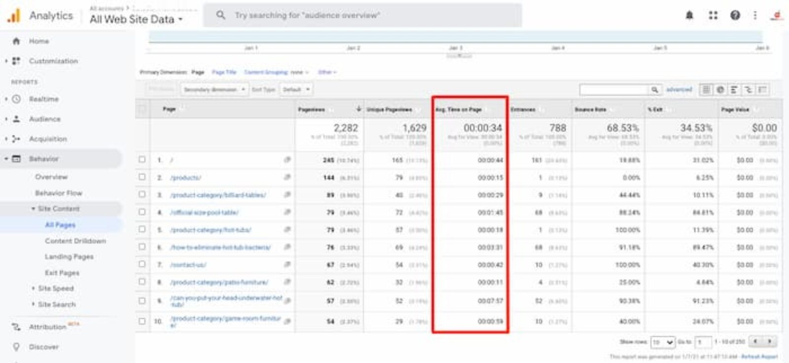Screen dimensions: 789x363
Task: Check the /product-category/billiard-tables/ row checkbox
Action: tap(142, 194)
